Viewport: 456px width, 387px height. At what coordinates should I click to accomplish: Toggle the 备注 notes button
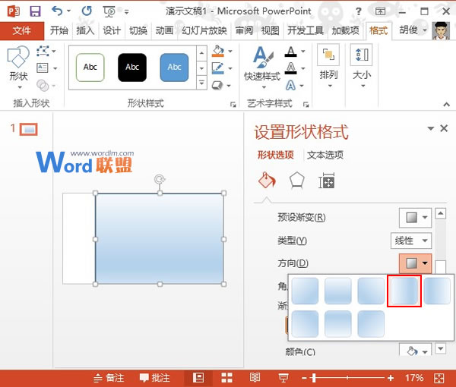[x=109, y=378]
